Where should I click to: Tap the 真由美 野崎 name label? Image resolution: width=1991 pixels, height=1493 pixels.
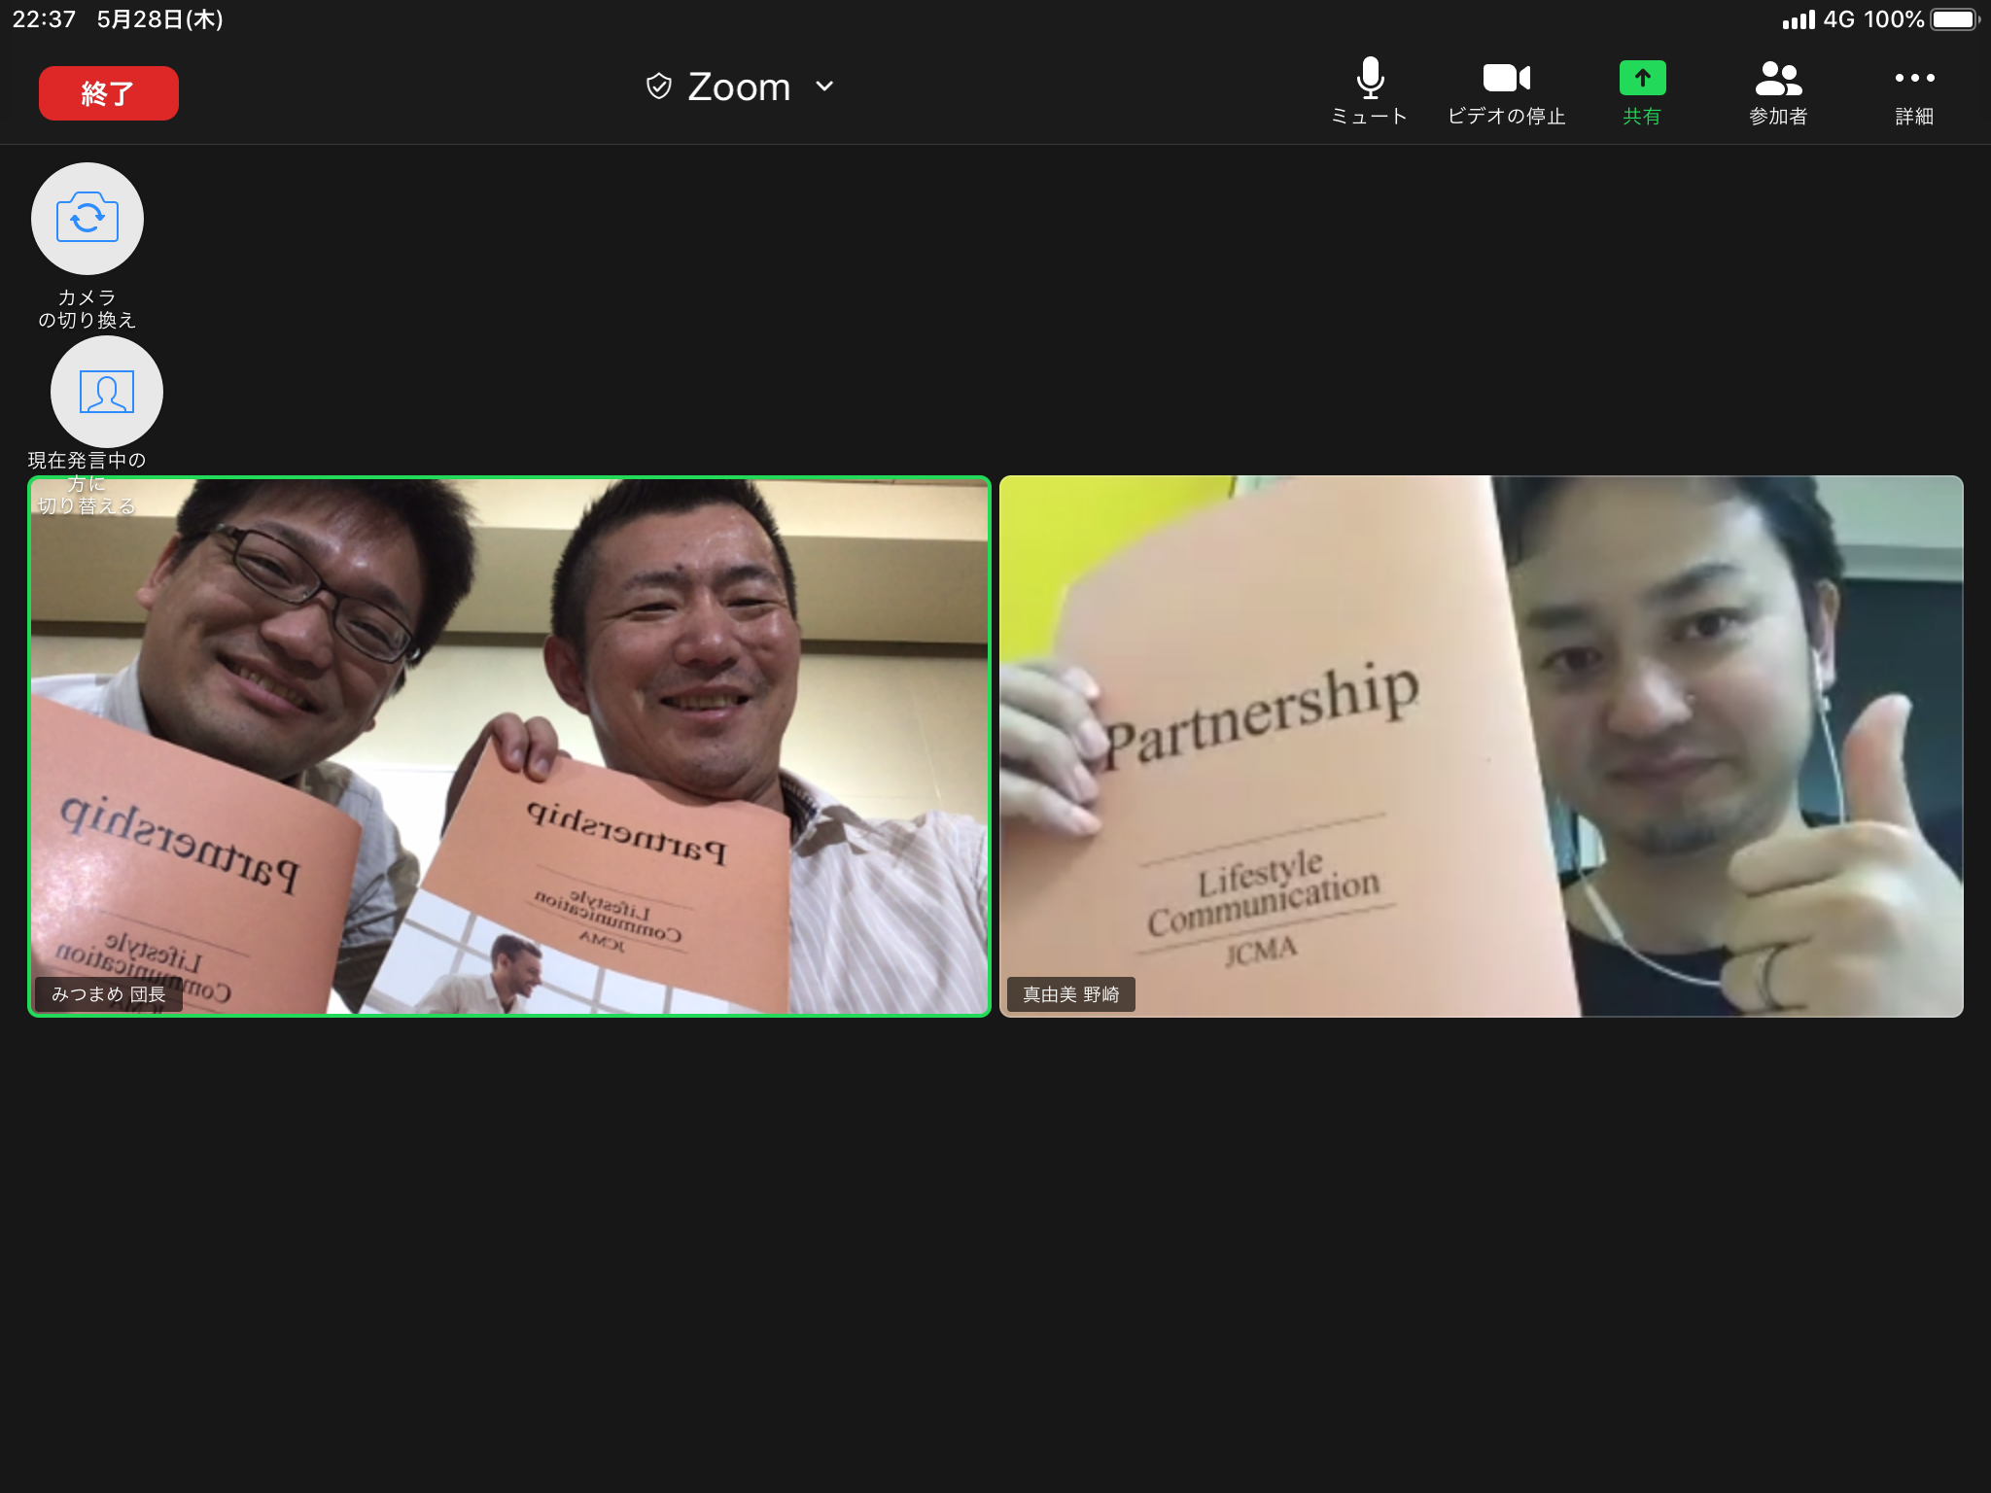tap(1070, 994)
